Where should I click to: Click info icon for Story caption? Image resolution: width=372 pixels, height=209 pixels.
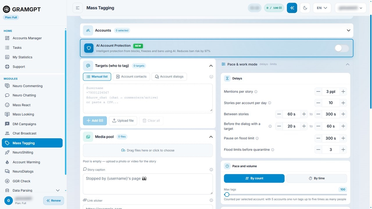(x=211, y=170)
